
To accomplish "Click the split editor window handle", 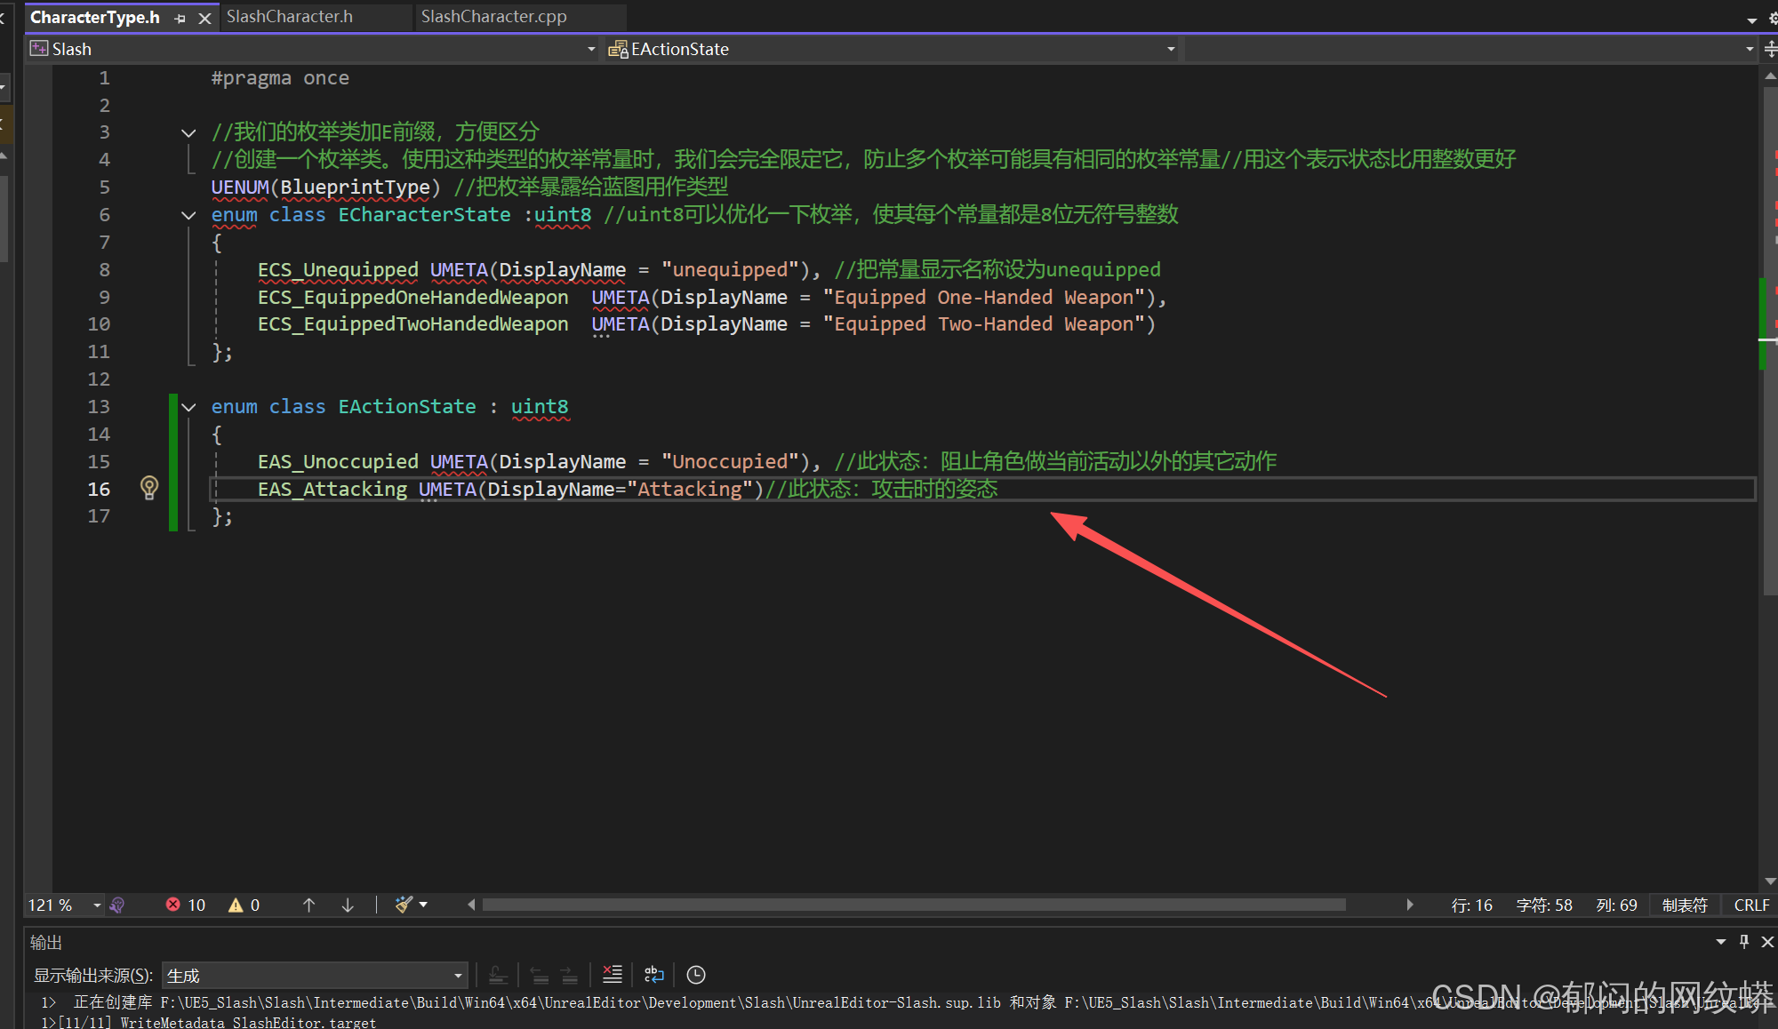I will 1770,50.
